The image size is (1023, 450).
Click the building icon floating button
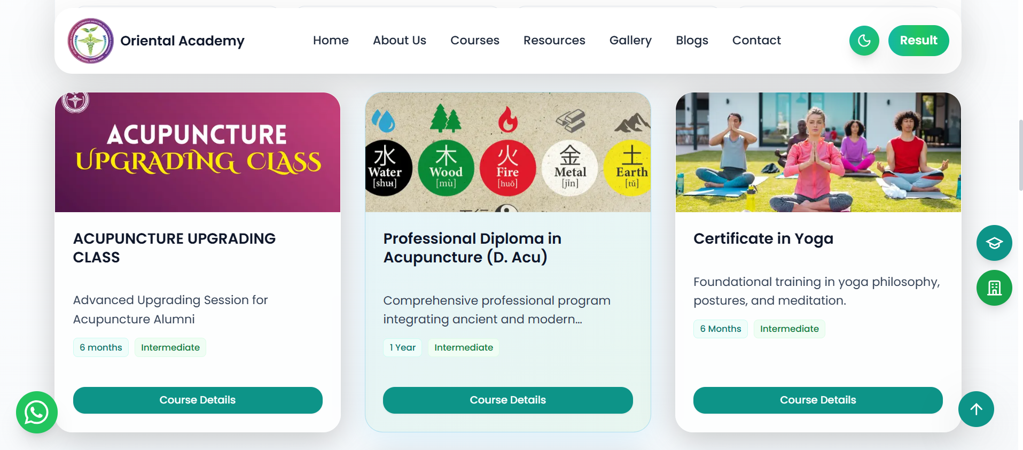point(994,288)
